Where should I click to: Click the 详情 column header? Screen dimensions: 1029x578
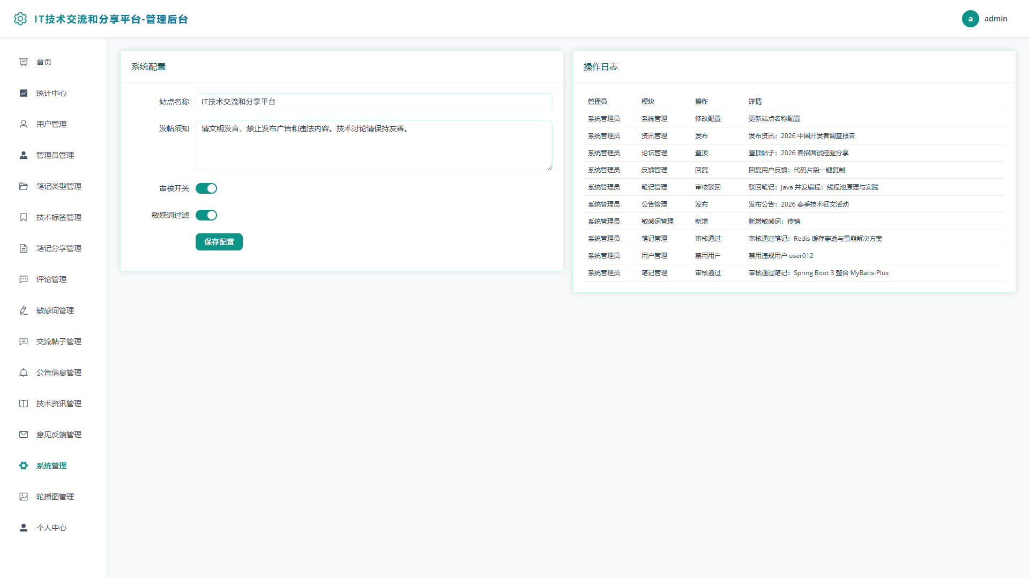tap(755, 102)
